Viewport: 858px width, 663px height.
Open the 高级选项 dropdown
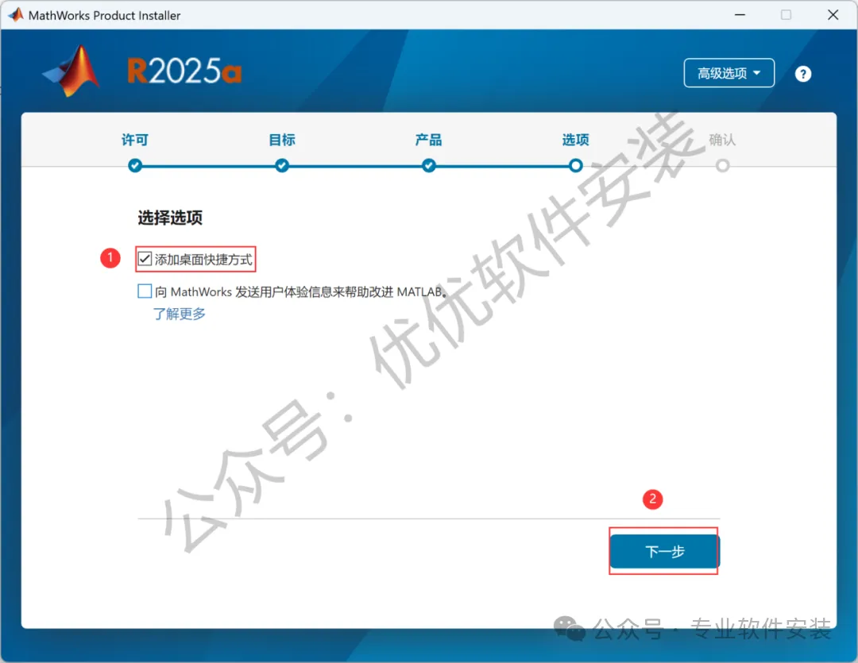(729, 73)
